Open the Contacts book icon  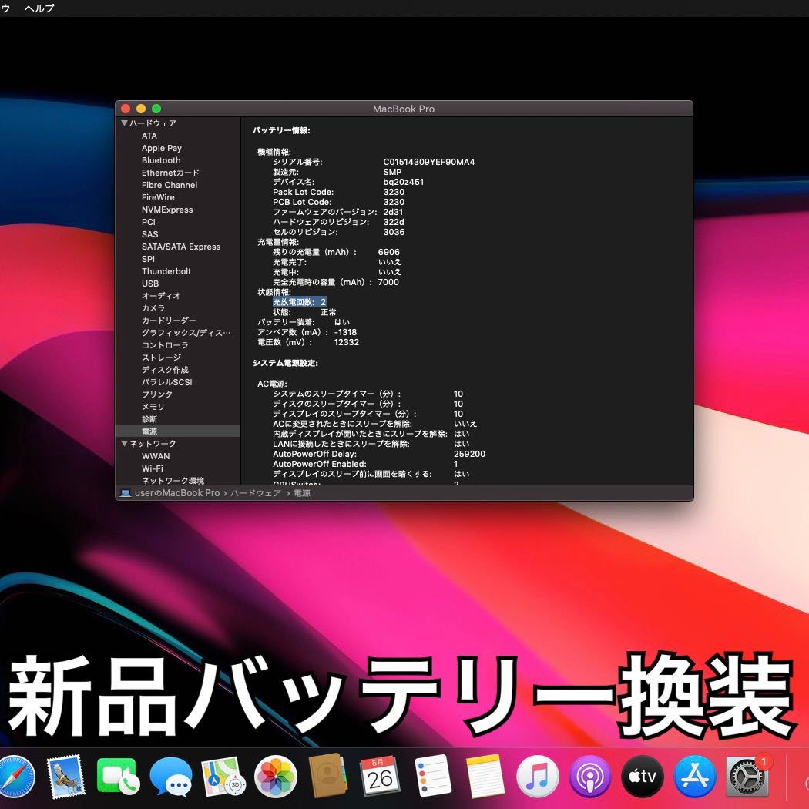(328, 777)
